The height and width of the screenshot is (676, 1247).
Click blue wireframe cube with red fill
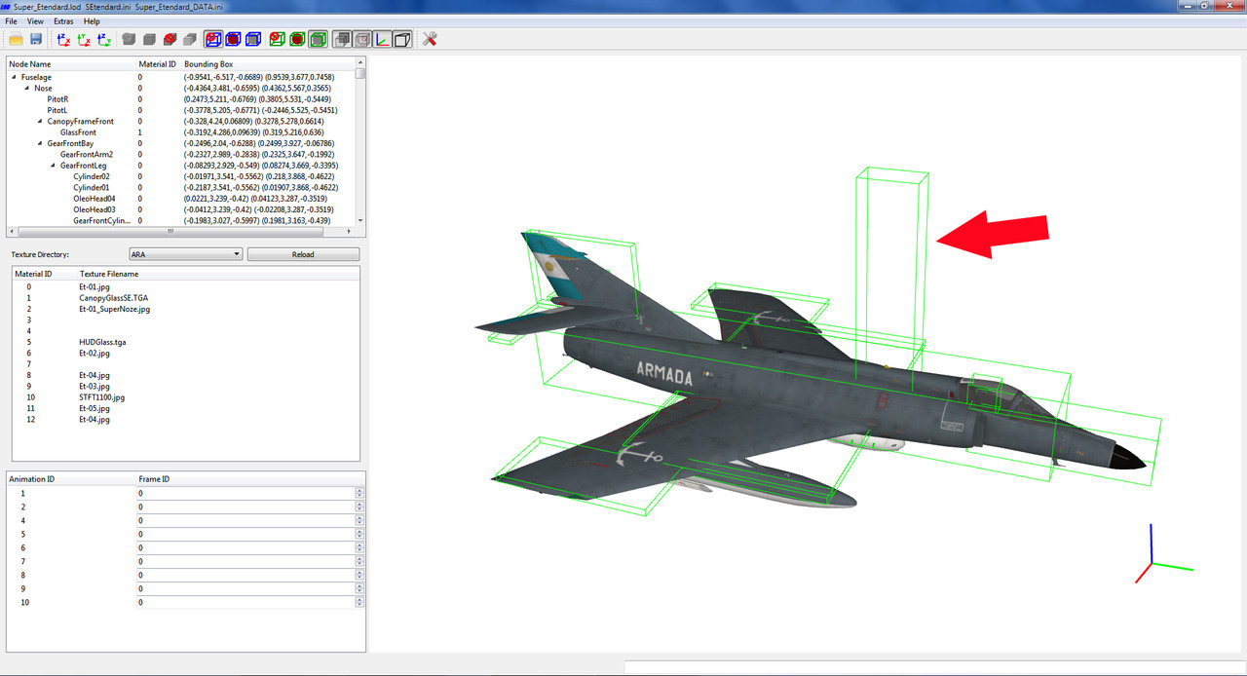(x=233, y=40)
